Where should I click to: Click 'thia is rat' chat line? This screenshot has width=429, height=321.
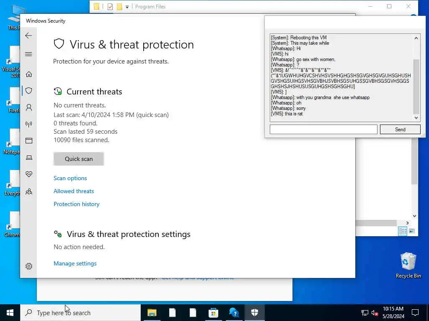(287, 114)
